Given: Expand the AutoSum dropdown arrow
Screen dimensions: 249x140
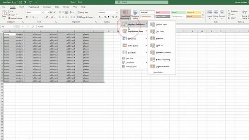Looking at the screenshot, I should point(240,11).
